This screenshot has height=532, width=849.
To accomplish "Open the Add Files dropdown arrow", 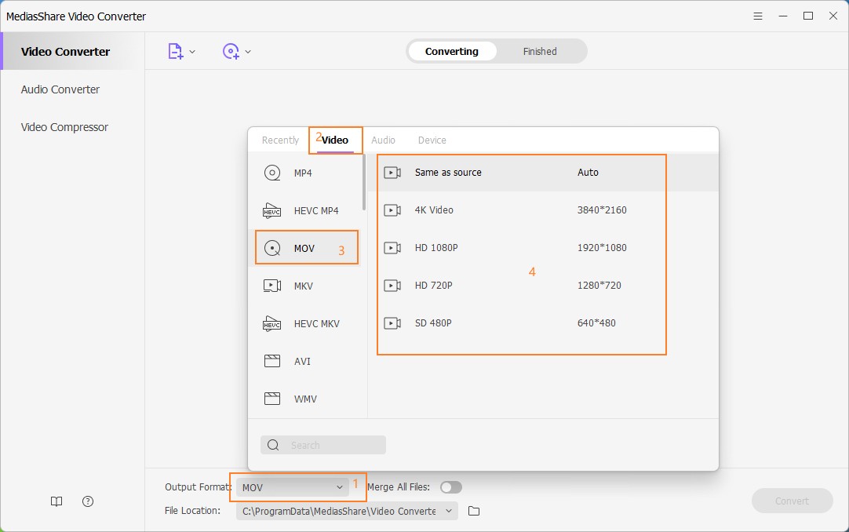I will pyautogui.click(x=192, y=52).
